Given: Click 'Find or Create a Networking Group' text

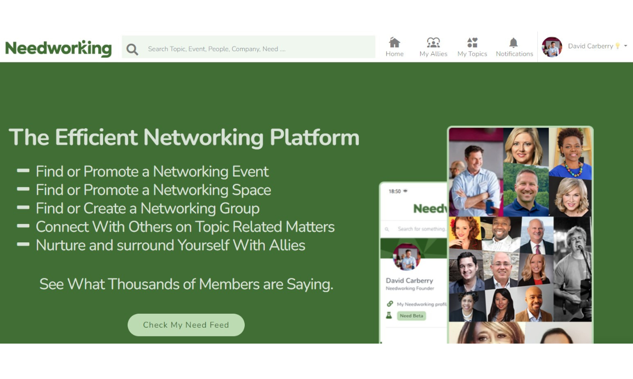Looking at the screenshot, I should click(x=148, y=208).
